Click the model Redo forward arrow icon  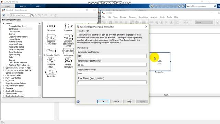click(121, 22)
